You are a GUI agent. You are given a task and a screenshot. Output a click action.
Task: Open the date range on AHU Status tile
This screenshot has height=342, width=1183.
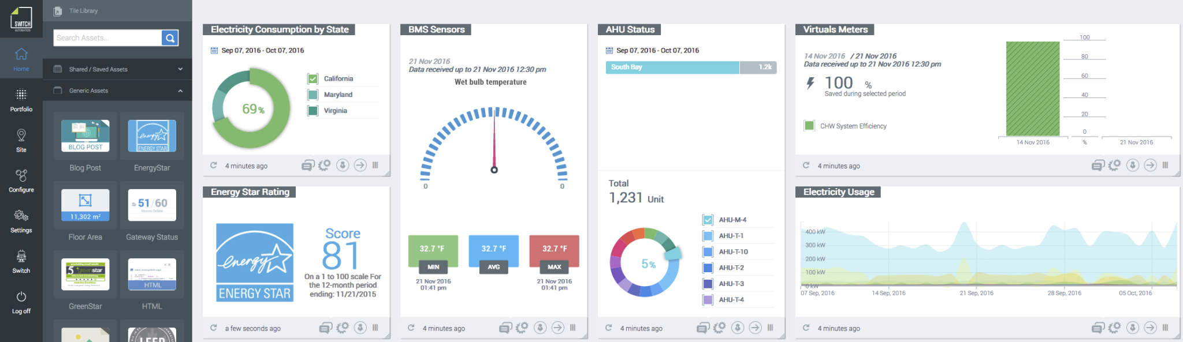[653, 51]
